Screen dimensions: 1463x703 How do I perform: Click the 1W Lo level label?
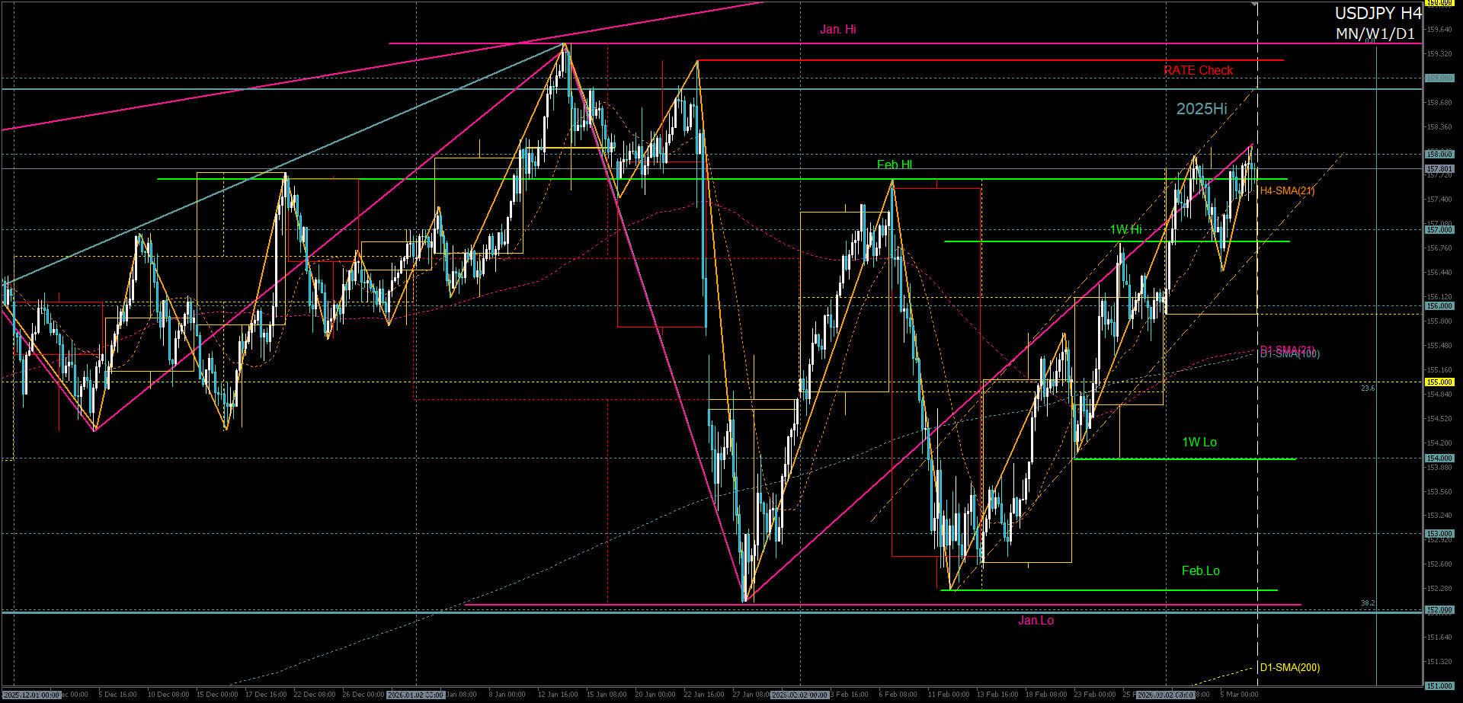coord(1199,443)
